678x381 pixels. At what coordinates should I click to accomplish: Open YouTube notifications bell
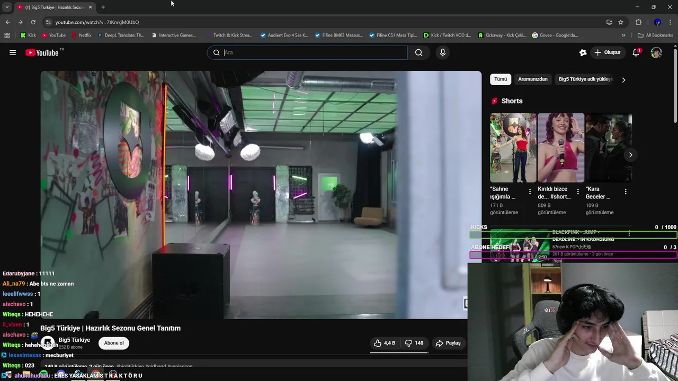pos(636,52)
